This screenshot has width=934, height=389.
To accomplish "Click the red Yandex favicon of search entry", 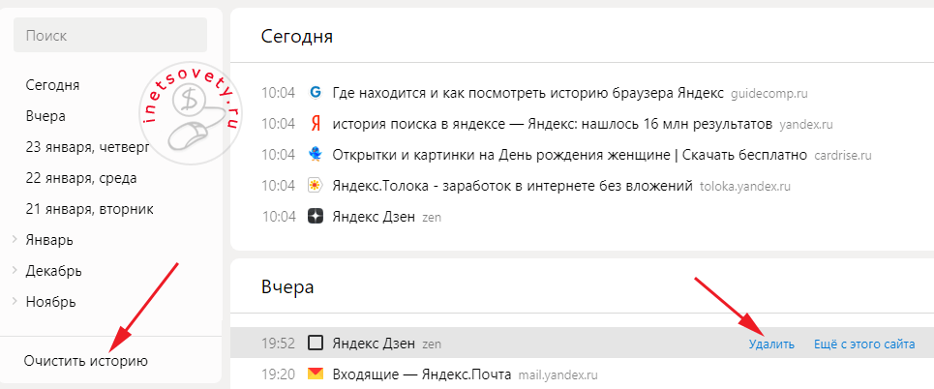I will 315,124.
